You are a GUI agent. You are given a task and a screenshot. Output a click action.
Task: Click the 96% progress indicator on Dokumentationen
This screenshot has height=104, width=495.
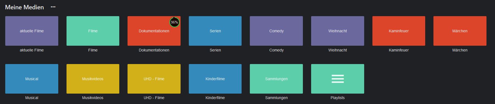pos(174,22)
